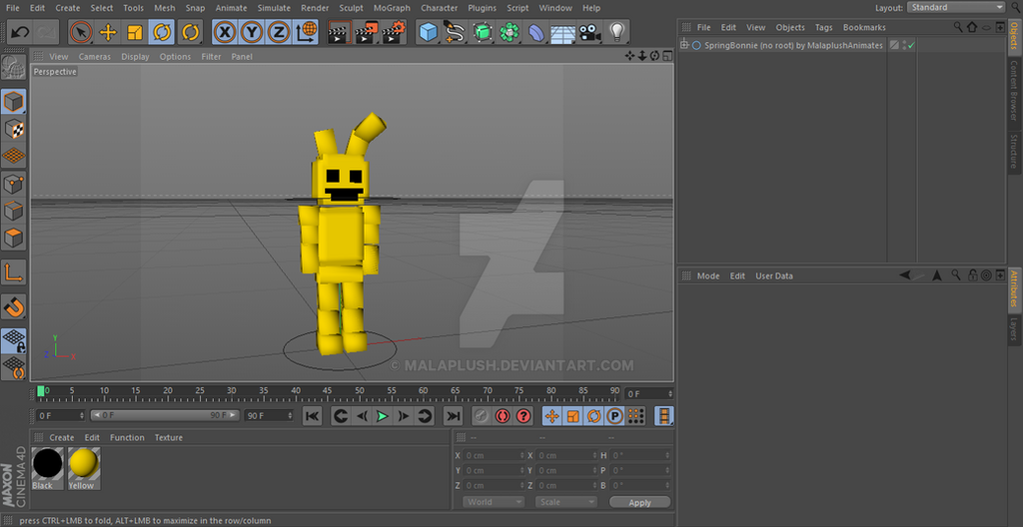Open the Character menu
This screenshot has width=1023, height=527.
click(x=440, y=8)
